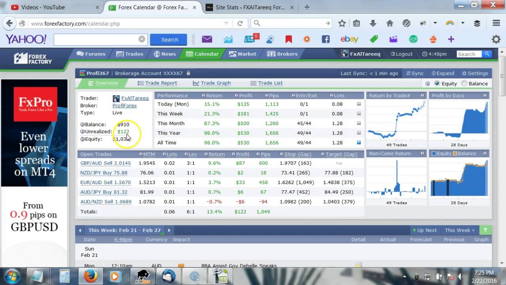Open Firefox from the taskbar

coord(90,276)
